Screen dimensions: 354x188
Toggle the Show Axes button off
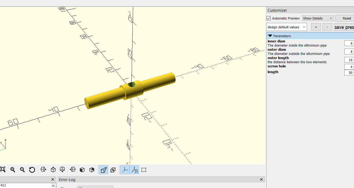[x=125, y=170]
